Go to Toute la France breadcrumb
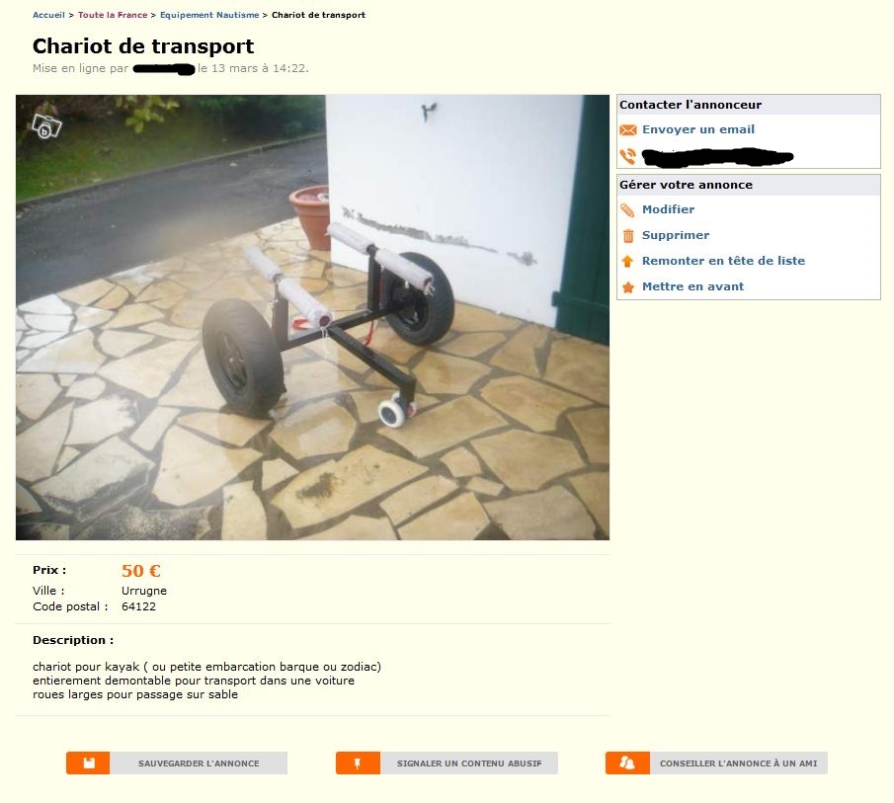The image size is (894, 803). click(x=113, y=15)
